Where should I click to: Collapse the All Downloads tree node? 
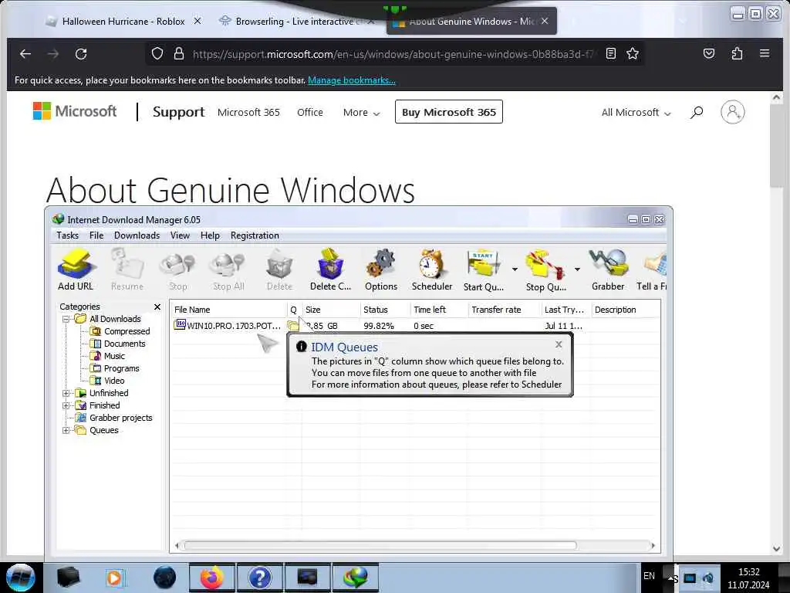[66, 319]
